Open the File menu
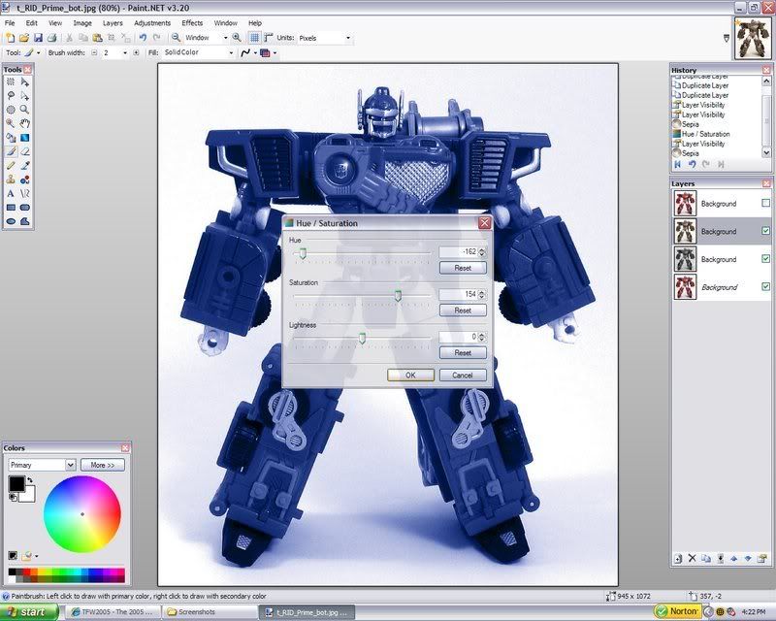The image size is (776, 621). (10, 22)
